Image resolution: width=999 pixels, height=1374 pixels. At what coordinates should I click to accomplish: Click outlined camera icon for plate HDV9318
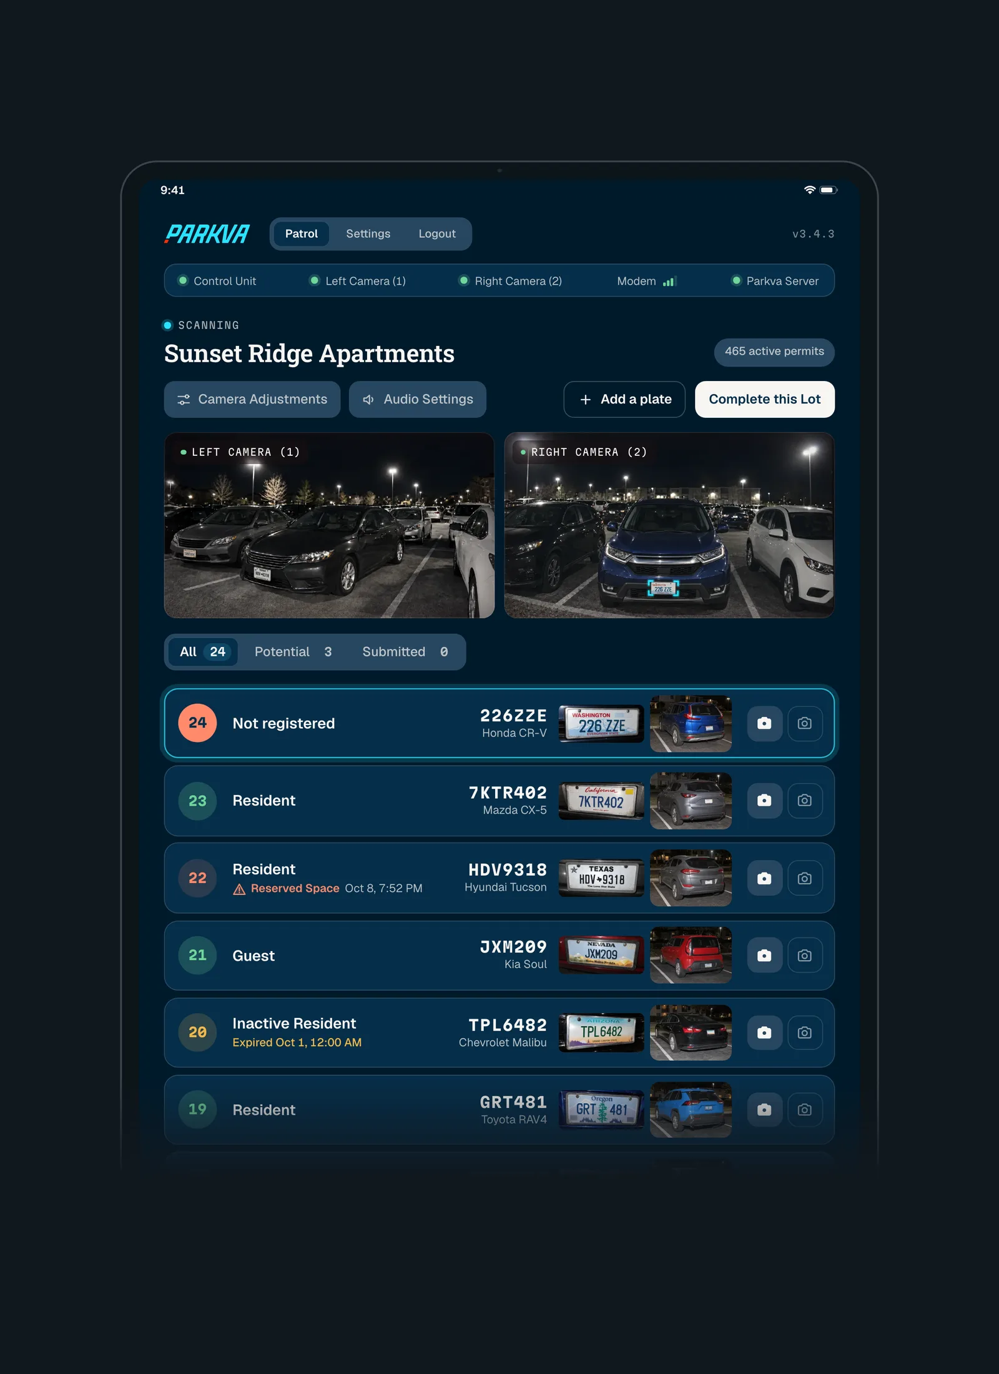click(x=805, y=878)
